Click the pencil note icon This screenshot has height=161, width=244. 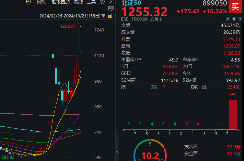228,19
